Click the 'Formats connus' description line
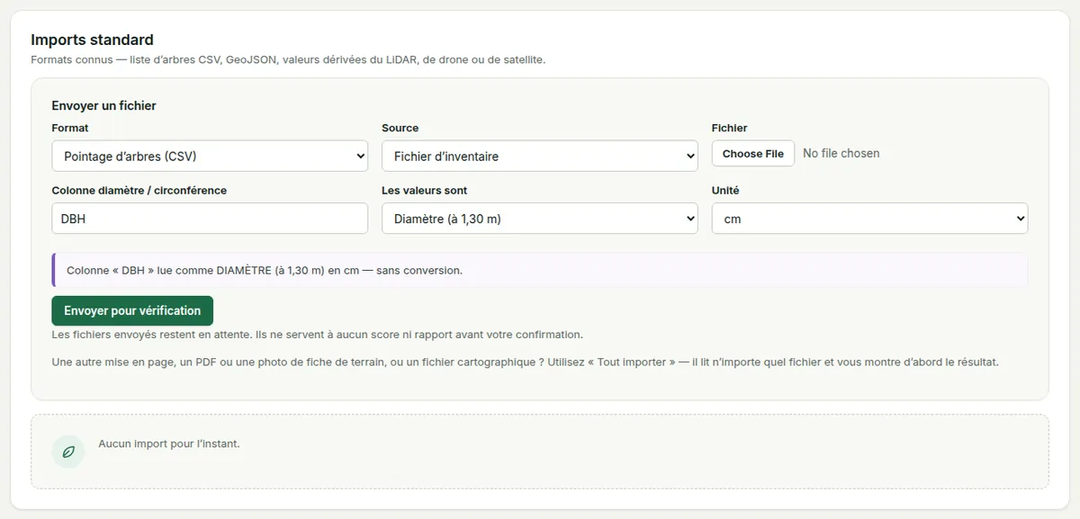The image size is (1080, 519). pyautogui.click(x=288, y=60)
